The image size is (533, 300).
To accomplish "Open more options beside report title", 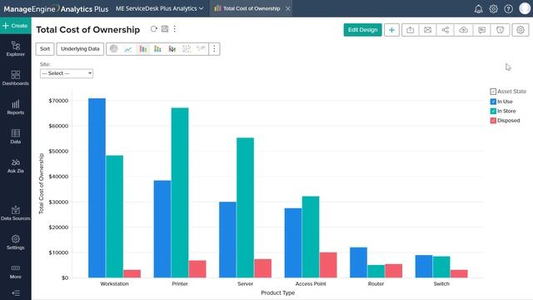I will (x=175, y=29).
